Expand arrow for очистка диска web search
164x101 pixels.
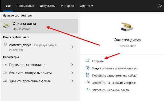point(72,47)
